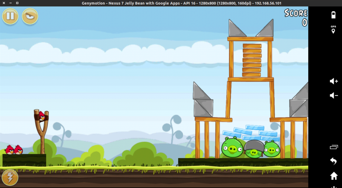Tap the Mighty Eagle eye button
Viewport: 342px width, 188px height.
pos(30,16)
